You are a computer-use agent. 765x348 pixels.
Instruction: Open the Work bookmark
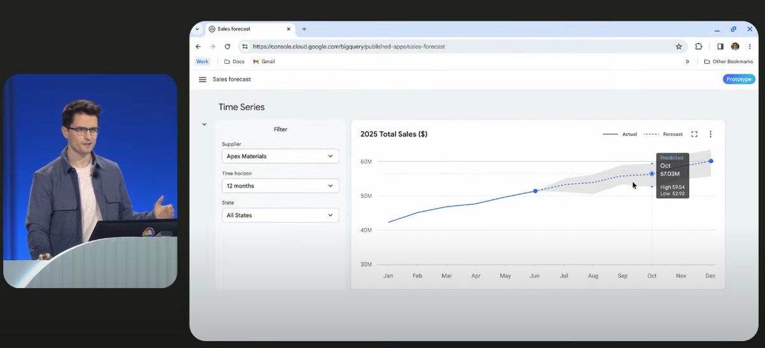[202, 62]
